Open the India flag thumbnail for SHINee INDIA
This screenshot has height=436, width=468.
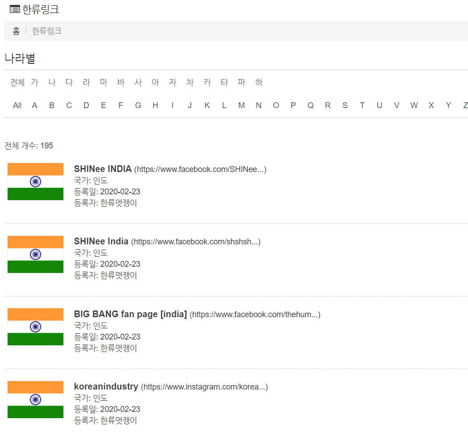35,181
